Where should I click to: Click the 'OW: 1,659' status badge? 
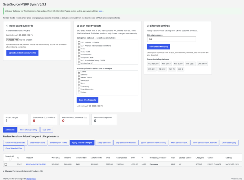tap(202, 64)
